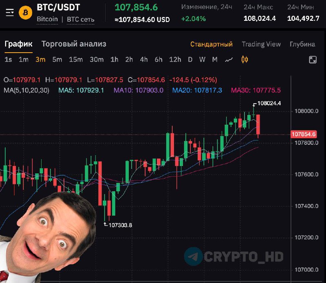Expand chart to fullscreen
This screenshot has height=283, width=326.
click(313, 60)
